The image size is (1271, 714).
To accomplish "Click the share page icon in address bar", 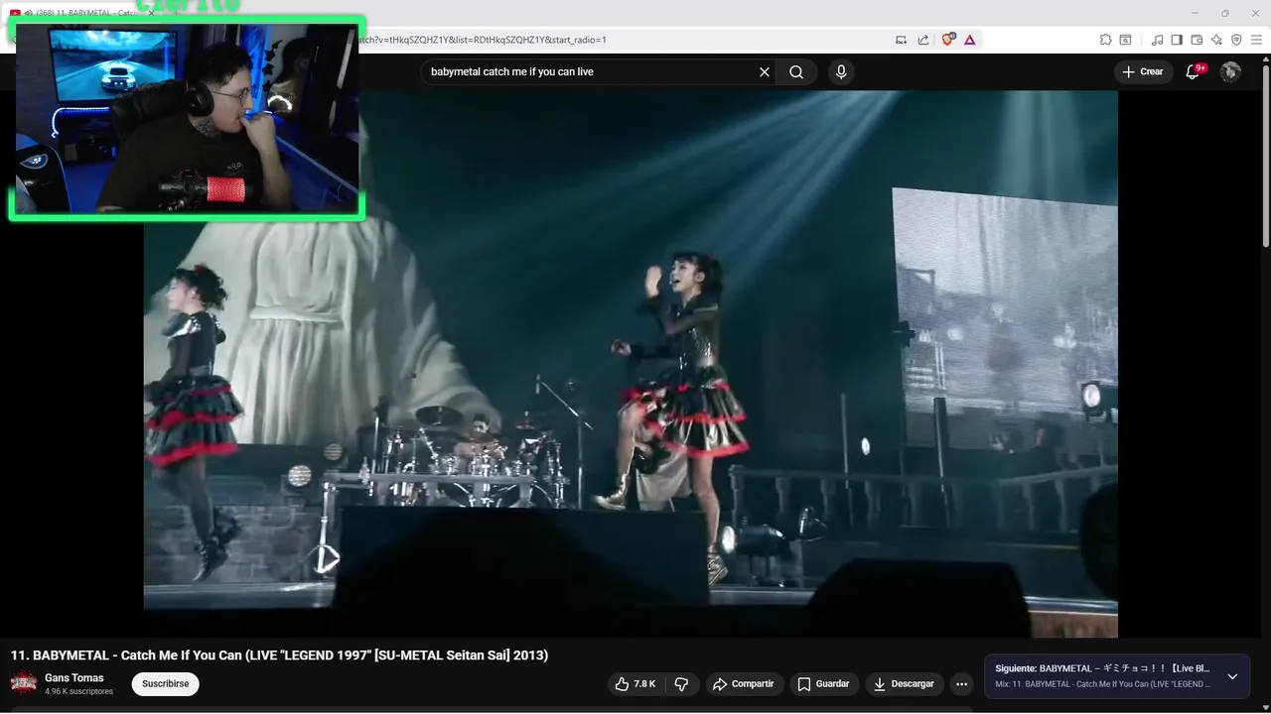I will point(923,40).
